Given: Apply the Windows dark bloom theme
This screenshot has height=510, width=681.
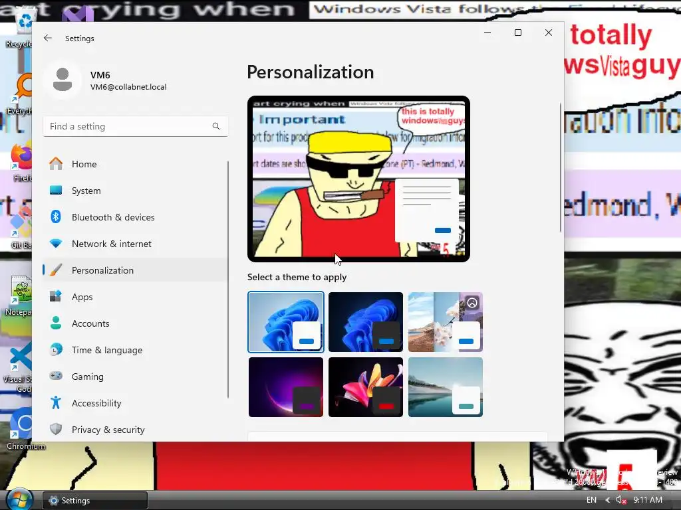Looking at the screenshot, I should click(366, 322).
